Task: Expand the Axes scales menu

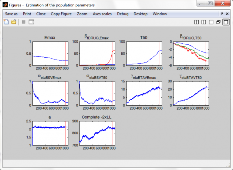Action: click(102, 14)
